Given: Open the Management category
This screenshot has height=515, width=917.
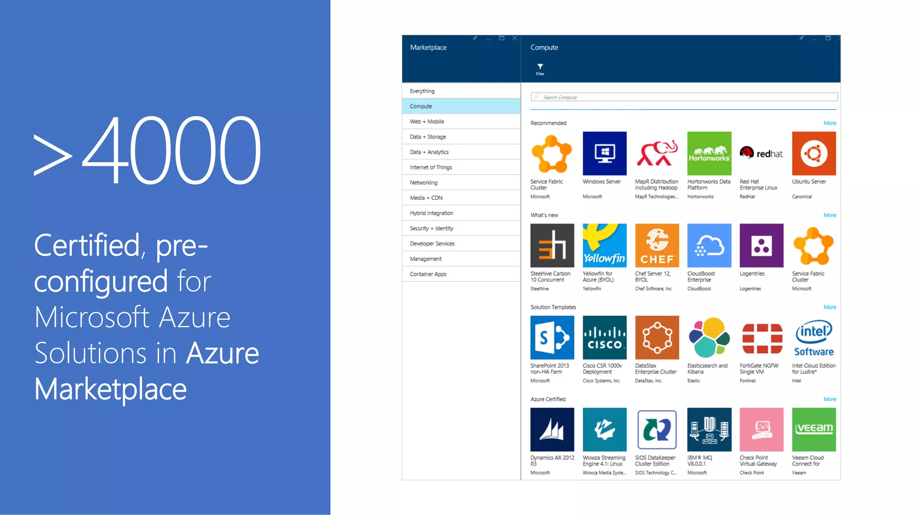Looking at the screenshot, I should point(461,258).
